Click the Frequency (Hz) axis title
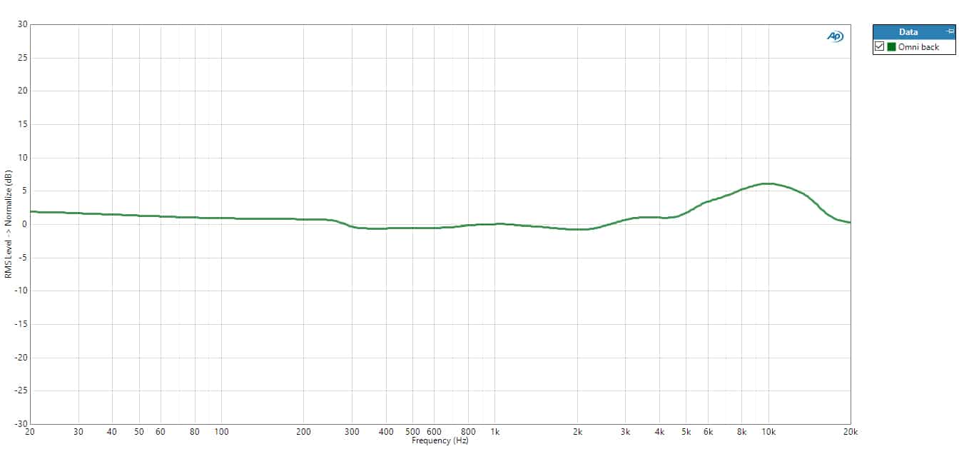This screenshot has width=959, height=449. (x=440, y=440)
